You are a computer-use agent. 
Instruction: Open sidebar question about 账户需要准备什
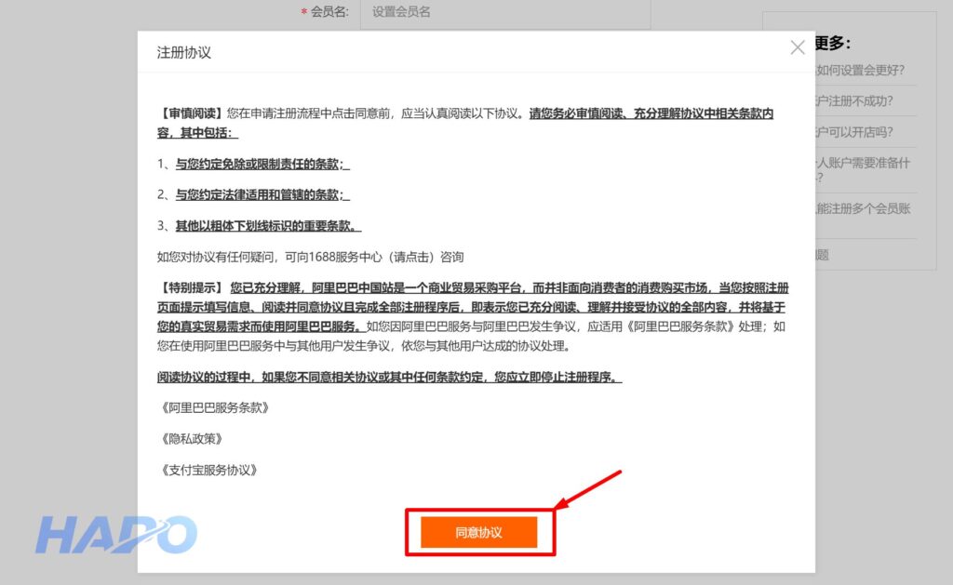863,163
